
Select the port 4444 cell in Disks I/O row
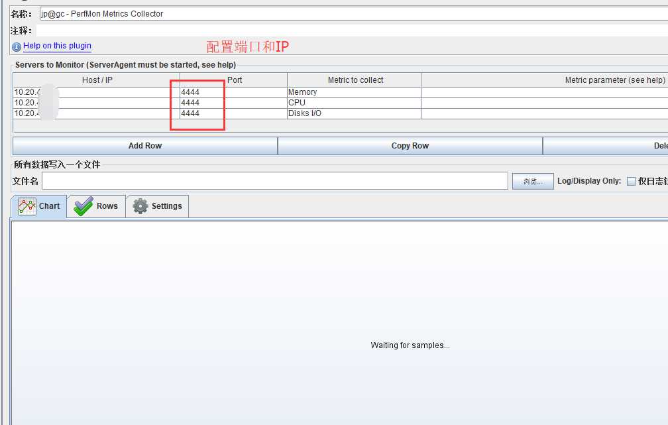(233, 113)
